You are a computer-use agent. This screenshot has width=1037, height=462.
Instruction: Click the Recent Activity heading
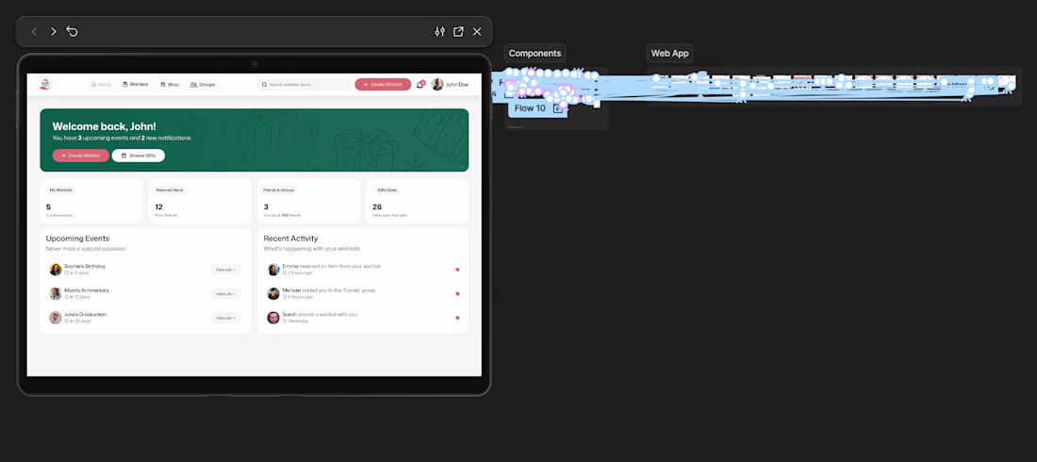[x=290, y=239]
